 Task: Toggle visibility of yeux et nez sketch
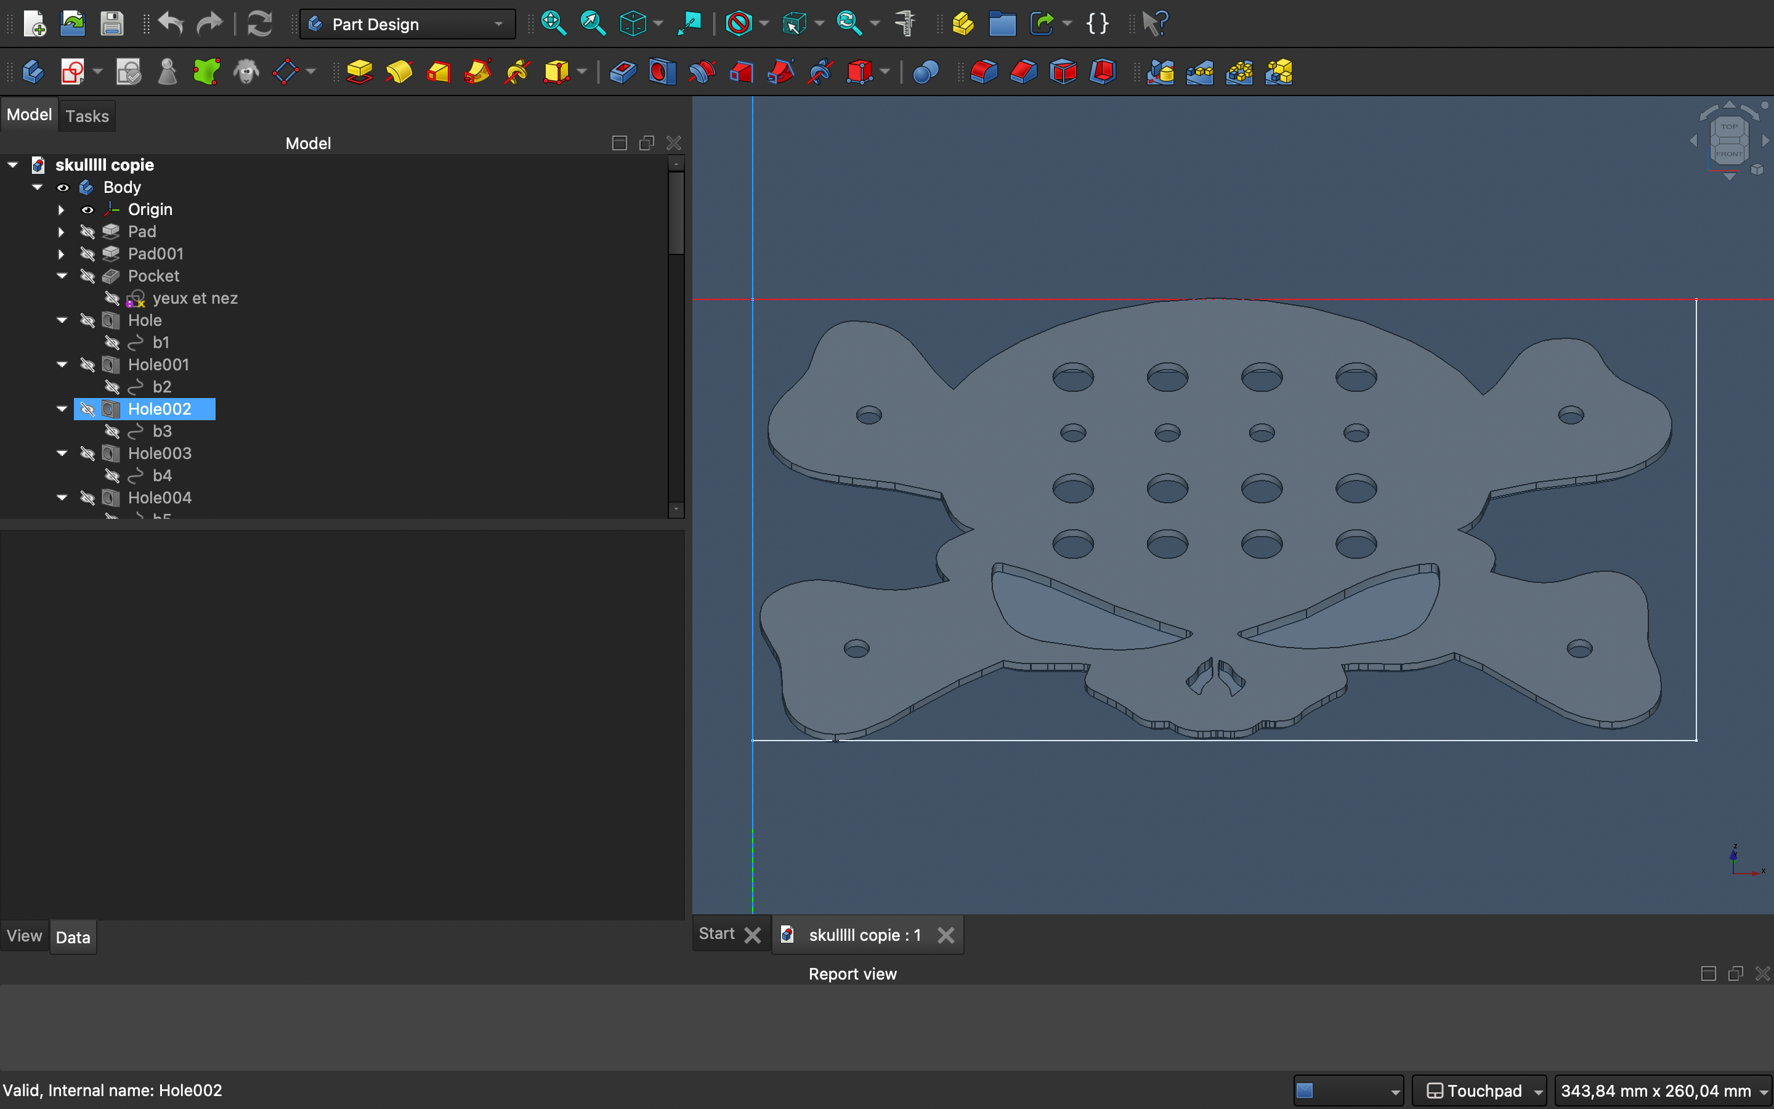112,299
